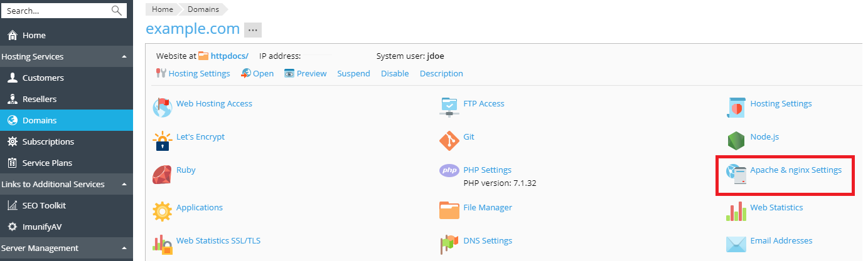Click the Email Addresses envelope icon
The height and width of the screenshot is (261, 863).
click(x=736, y=244)
